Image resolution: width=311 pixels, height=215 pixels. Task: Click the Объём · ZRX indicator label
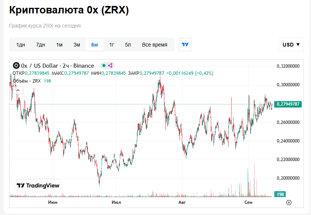[x=27, y=81]
